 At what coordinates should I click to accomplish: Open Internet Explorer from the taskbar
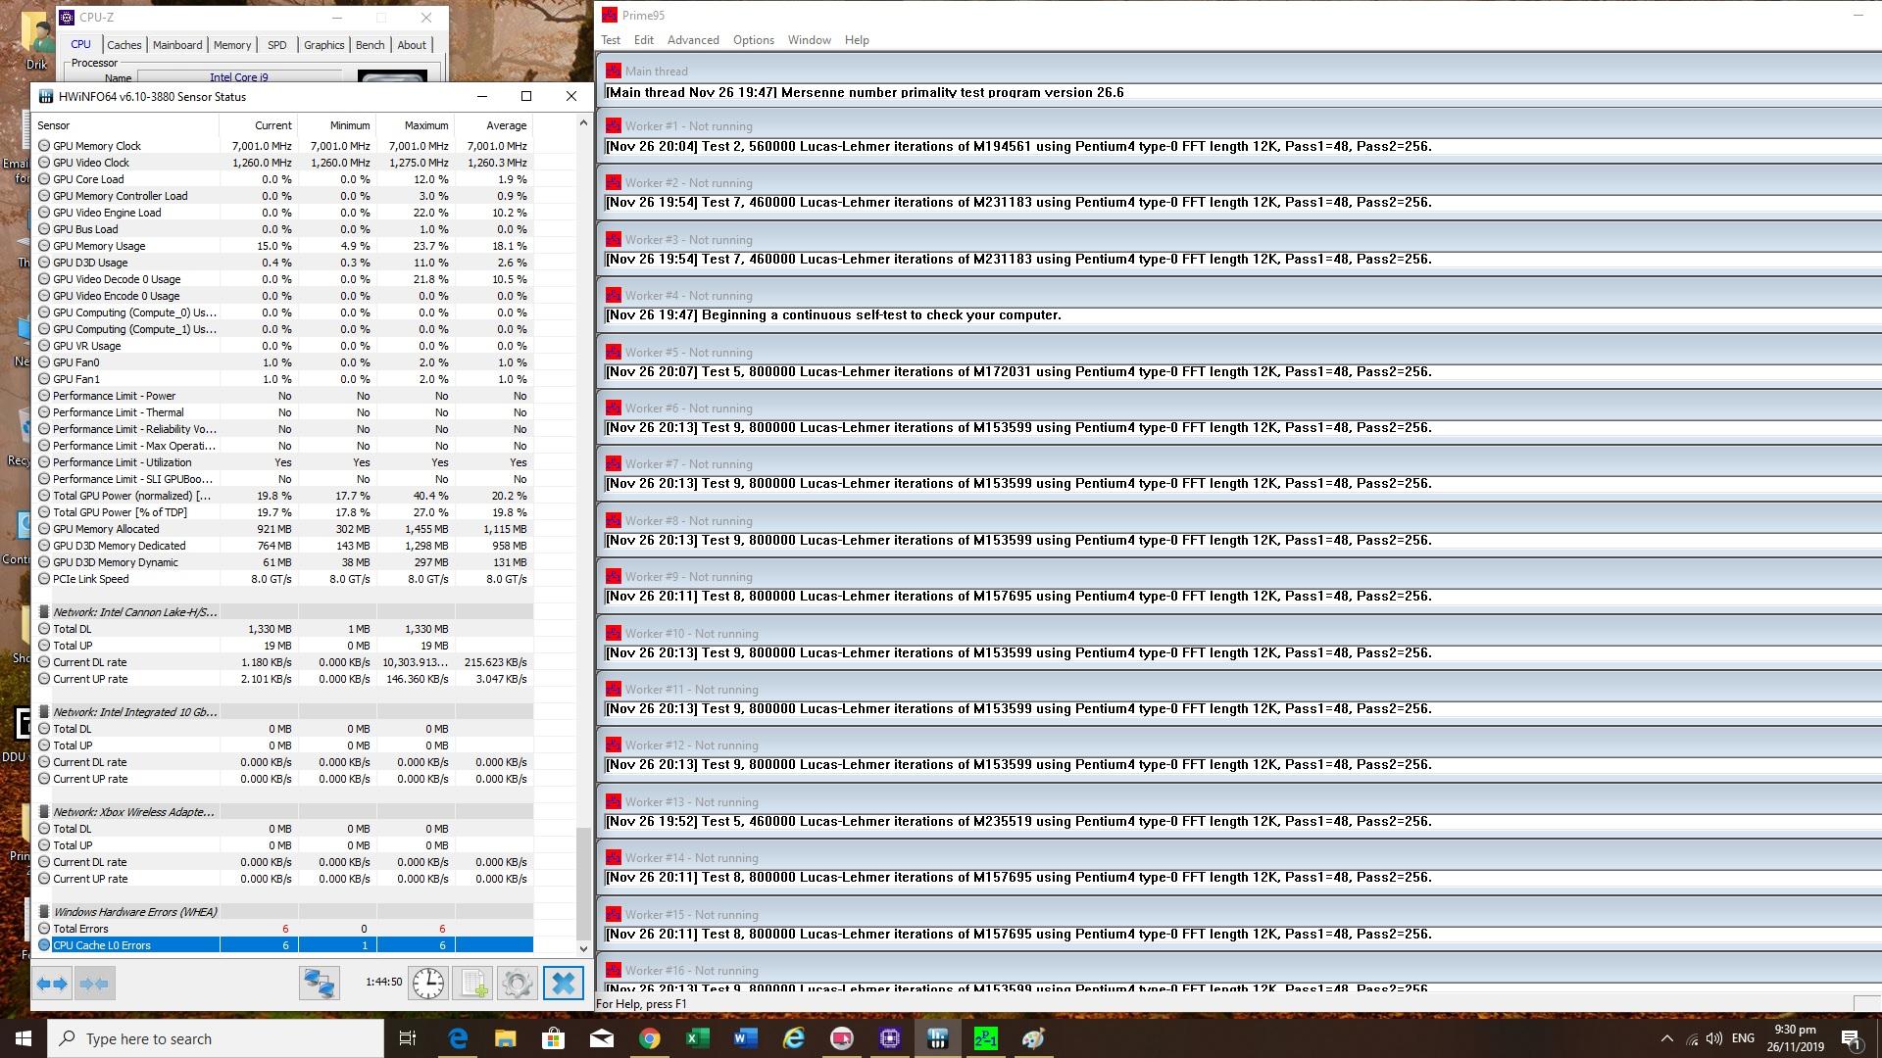[x=794, y=1038]
